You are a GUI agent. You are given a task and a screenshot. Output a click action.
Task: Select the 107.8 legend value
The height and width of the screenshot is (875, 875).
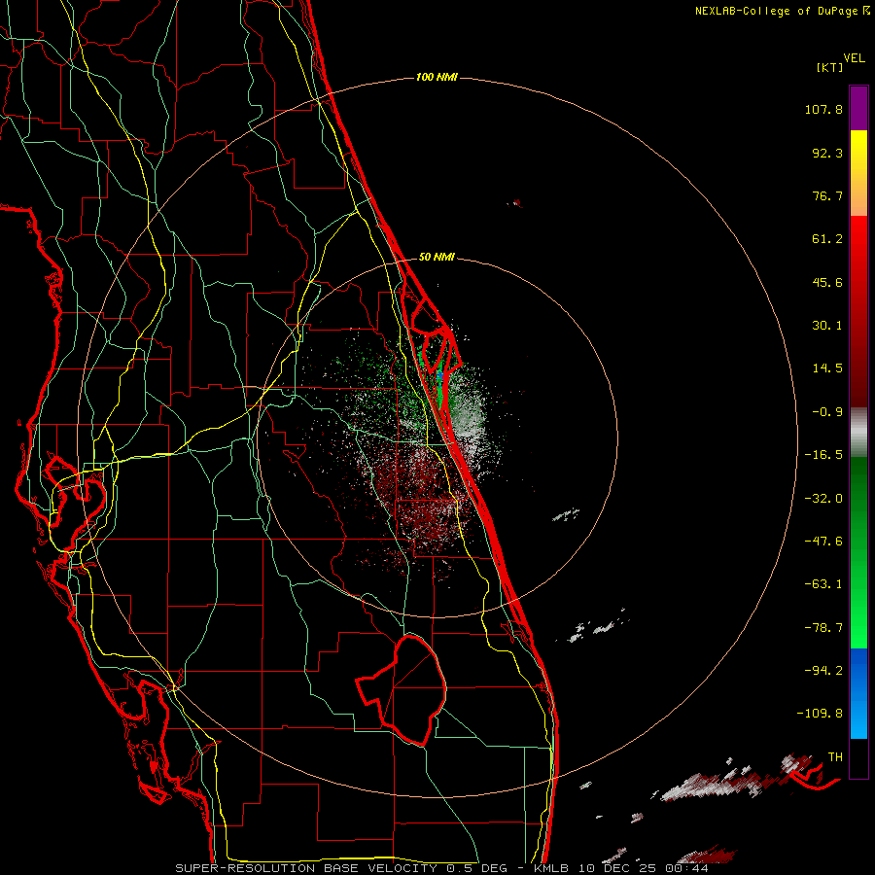pos(823,109)
